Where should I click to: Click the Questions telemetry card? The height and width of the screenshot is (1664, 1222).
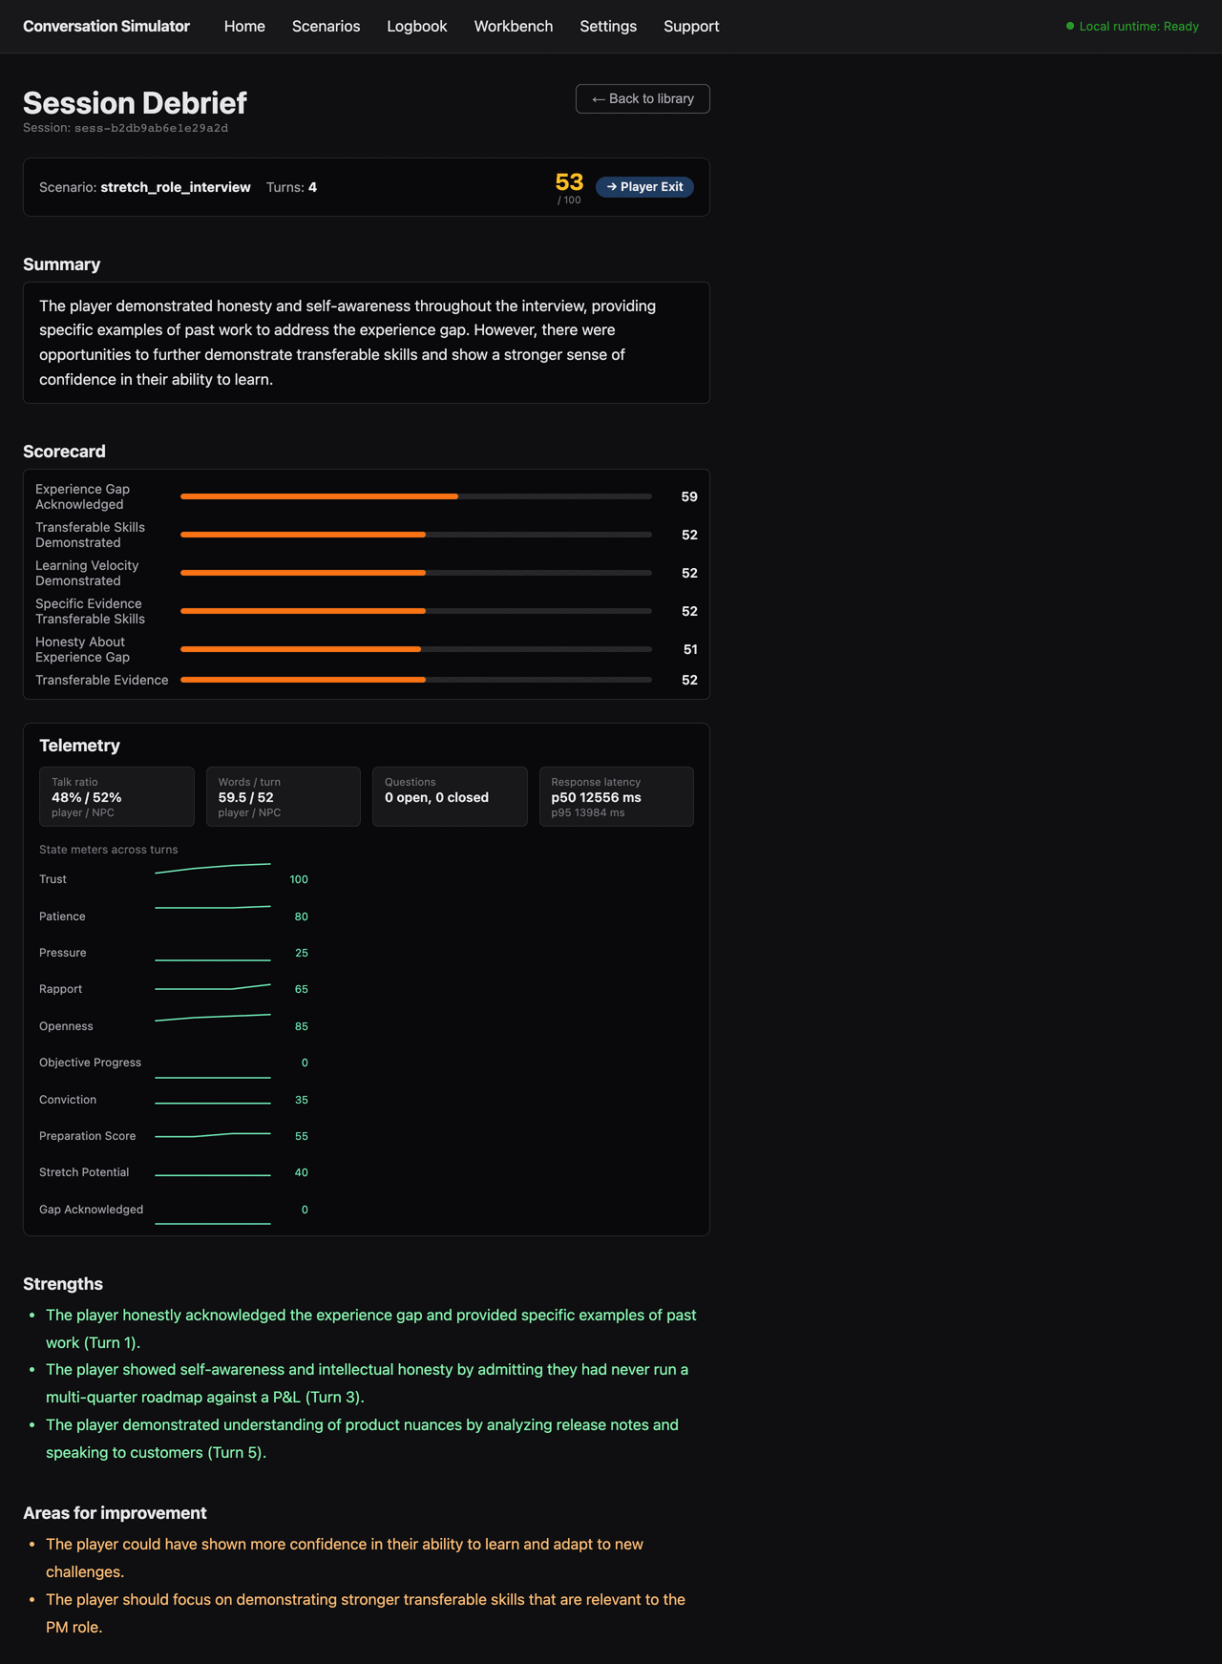pyautogui.click(x=450, y=796)
